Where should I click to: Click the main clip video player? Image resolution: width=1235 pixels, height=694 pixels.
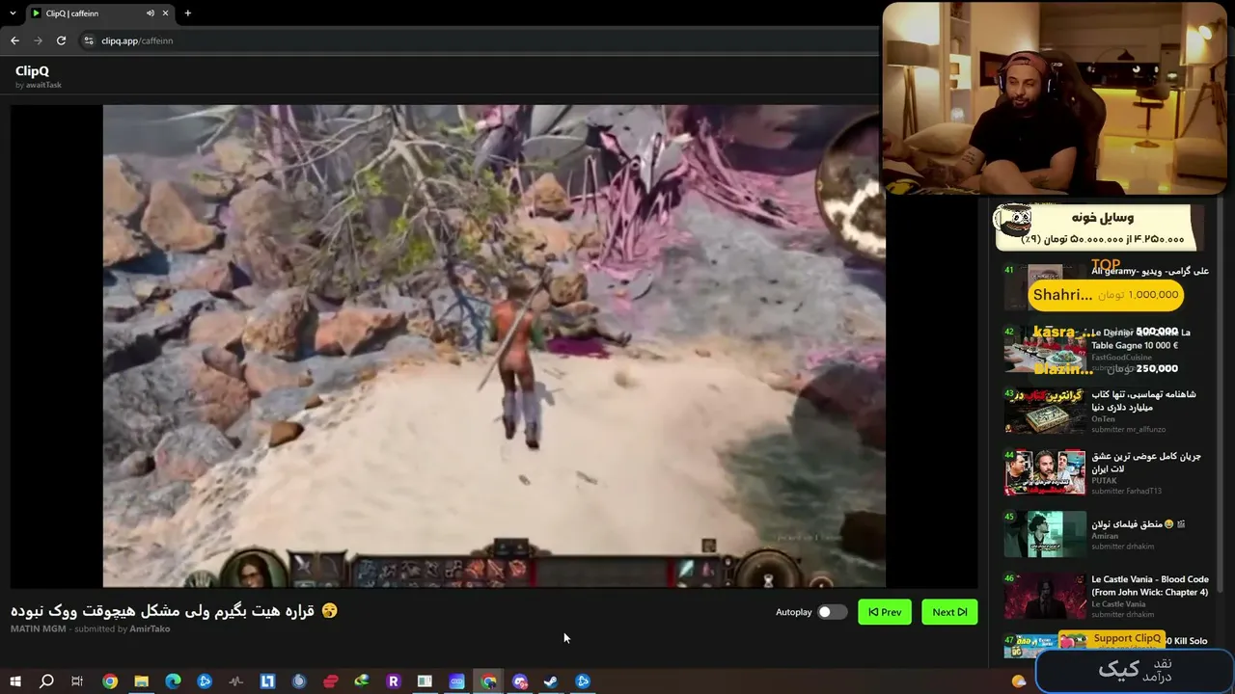pos(494,346)
